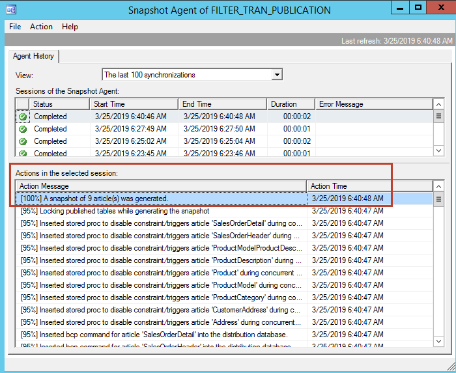Click the Action Message column header
Screen dimensions: 456x373
click(x=161, y=186)
